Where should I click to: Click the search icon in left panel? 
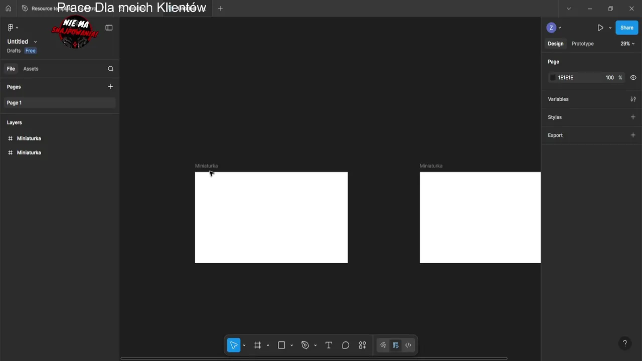[x=110, y=69]
